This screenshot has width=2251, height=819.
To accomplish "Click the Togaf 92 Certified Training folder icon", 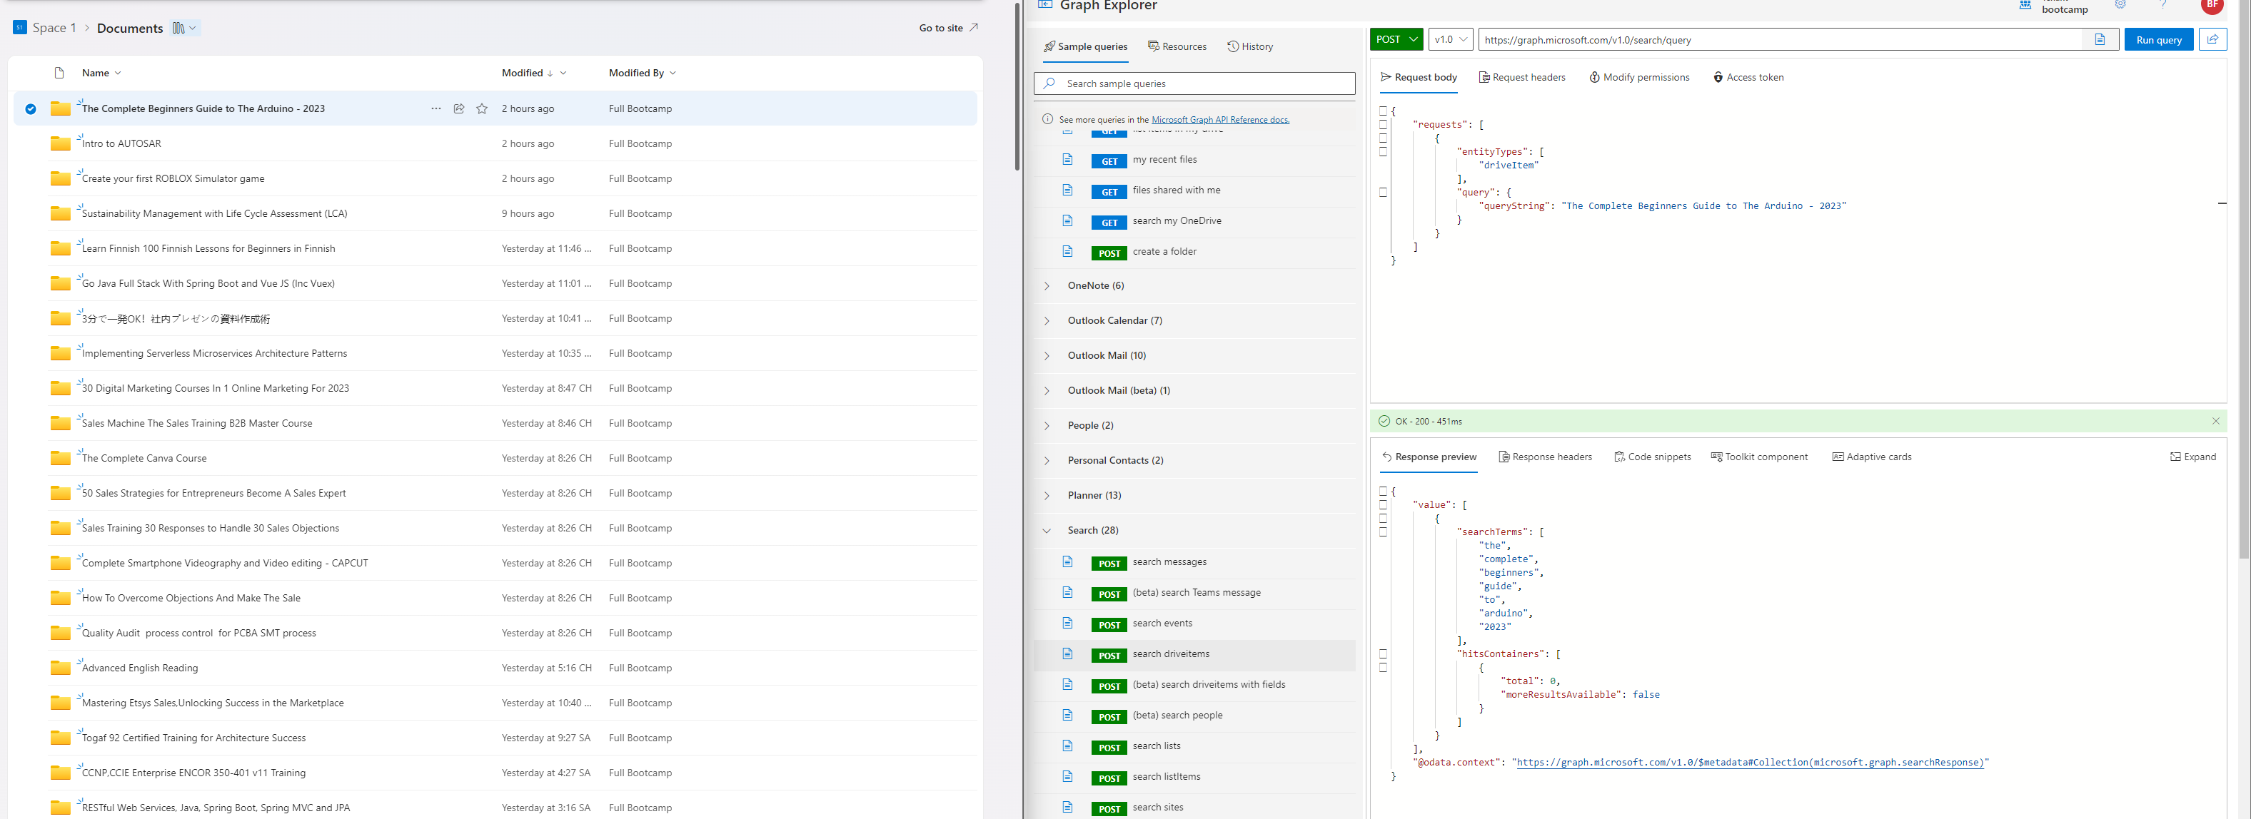I will [x=60, y=738].
